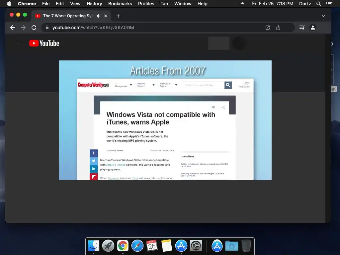Click the blue search magnifier button in video

[228, 85]
